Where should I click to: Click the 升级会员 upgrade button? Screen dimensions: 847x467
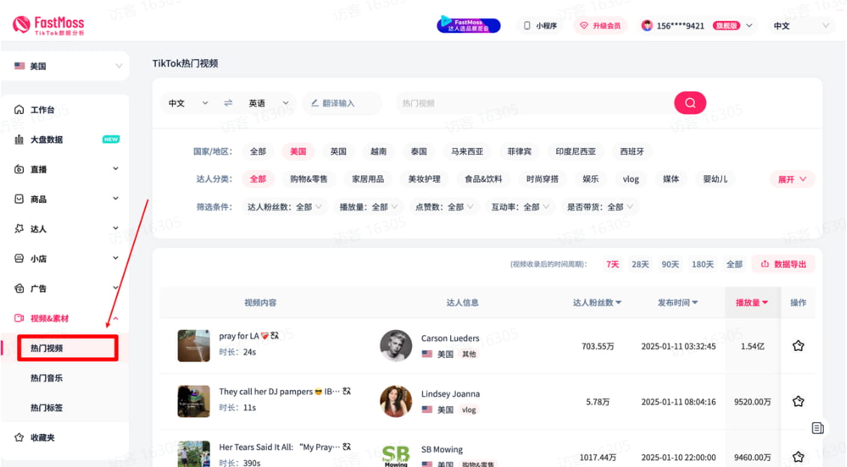coord(600,25)
